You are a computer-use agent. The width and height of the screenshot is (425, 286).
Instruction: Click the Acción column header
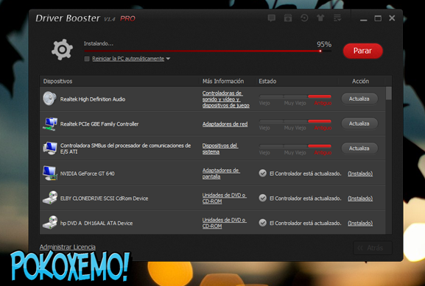(x=360, y=81)
